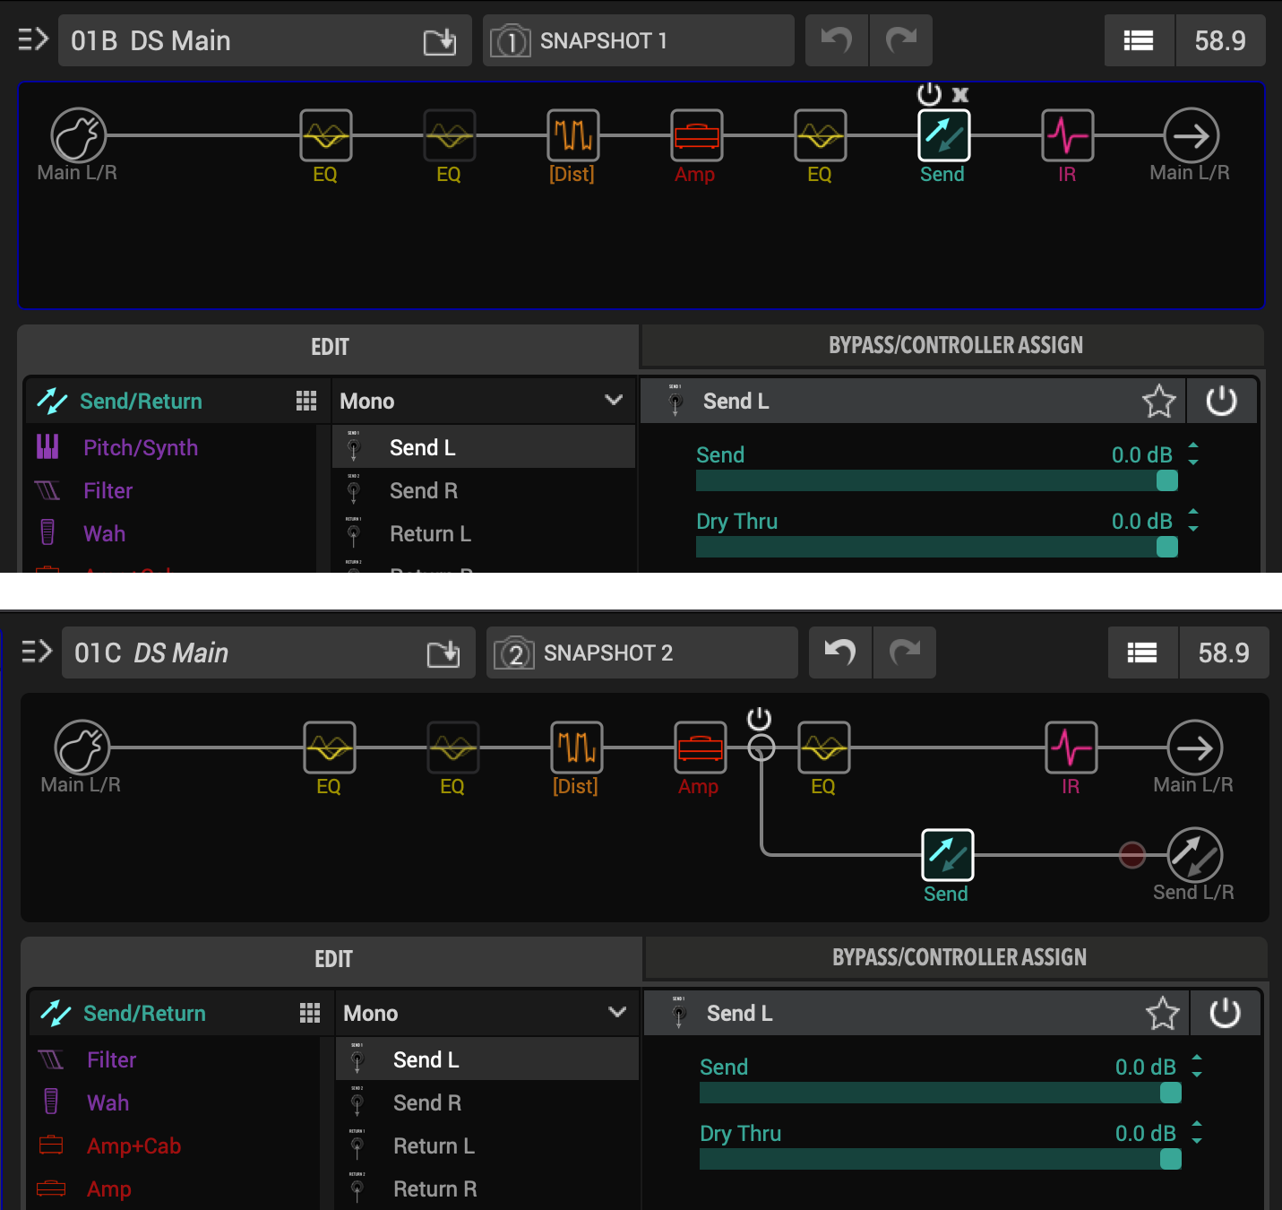
Task: Open preset list icon in top window
Action: tap(1139, 40)
